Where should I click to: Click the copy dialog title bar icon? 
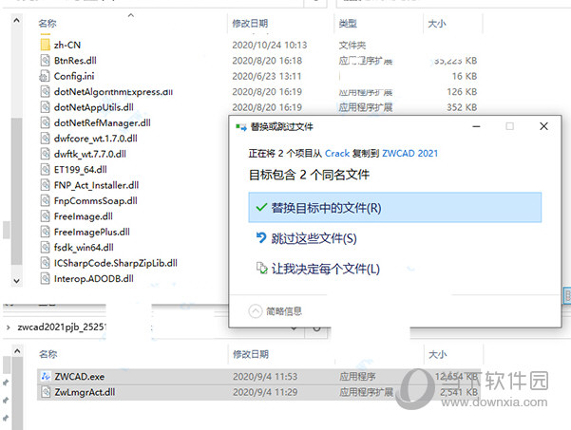pyautogui.click(x=241, y=127)
